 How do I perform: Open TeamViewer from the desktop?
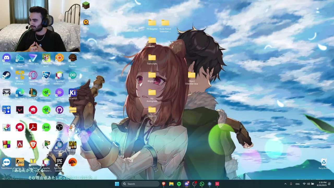[x=7, y=164]
